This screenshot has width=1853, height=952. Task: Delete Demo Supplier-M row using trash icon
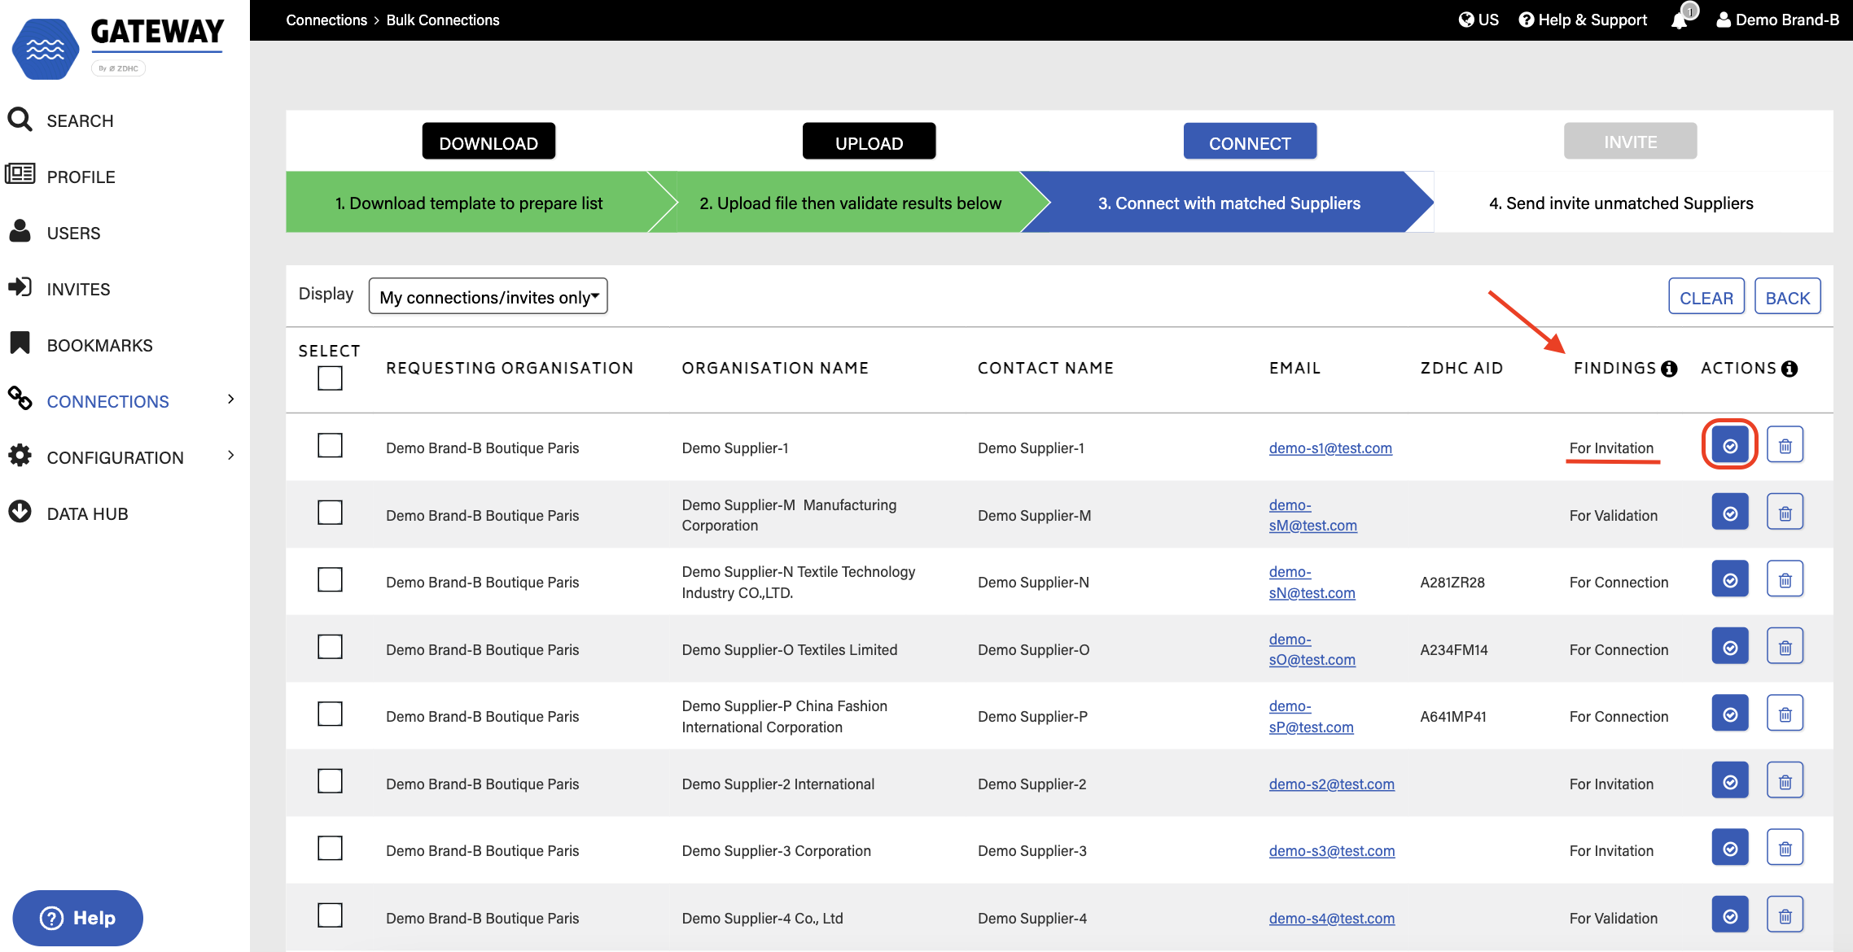1785,513
